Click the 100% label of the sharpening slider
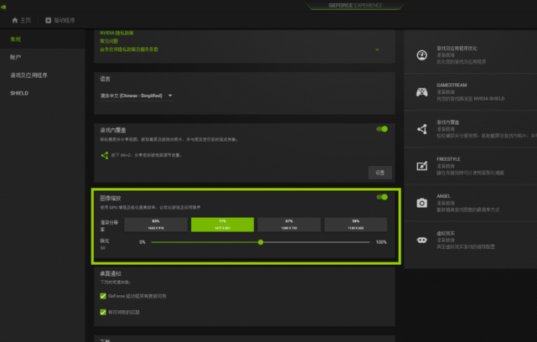 click(x=381, y=242)
